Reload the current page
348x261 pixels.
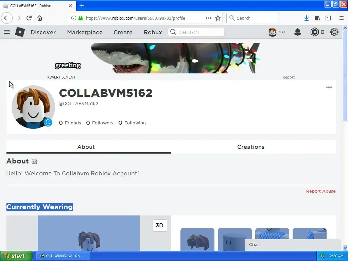(29, 18)
